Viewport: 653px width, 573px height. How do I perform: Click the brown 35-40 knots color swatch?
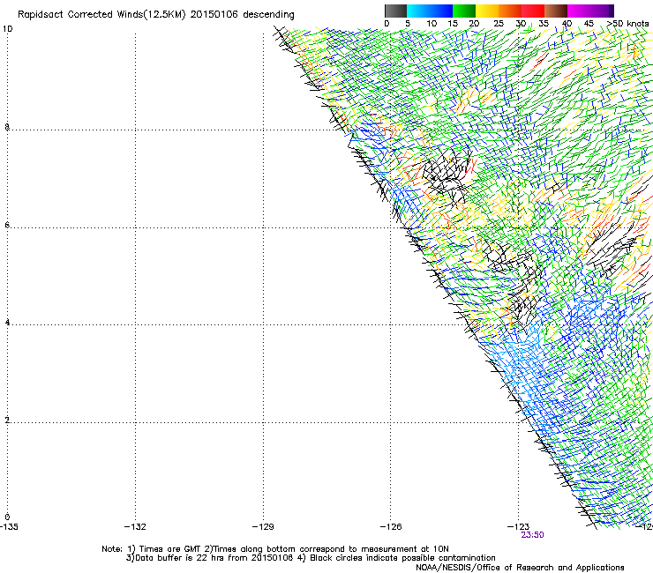tap(556, 11)
